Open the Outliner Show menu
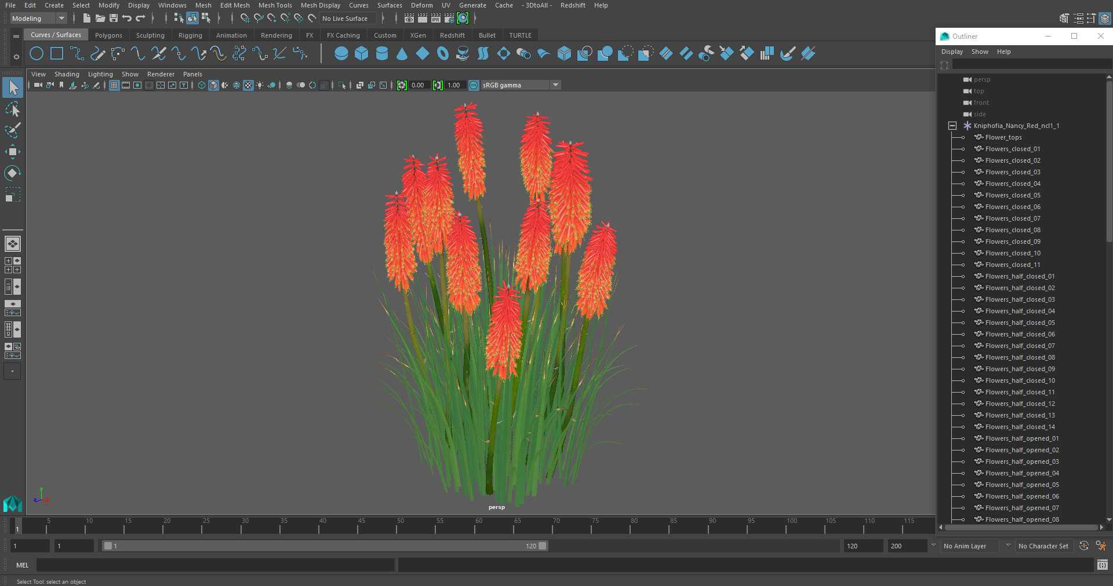The height and width of the screenshot is (586, 1113). coord(980,52)
